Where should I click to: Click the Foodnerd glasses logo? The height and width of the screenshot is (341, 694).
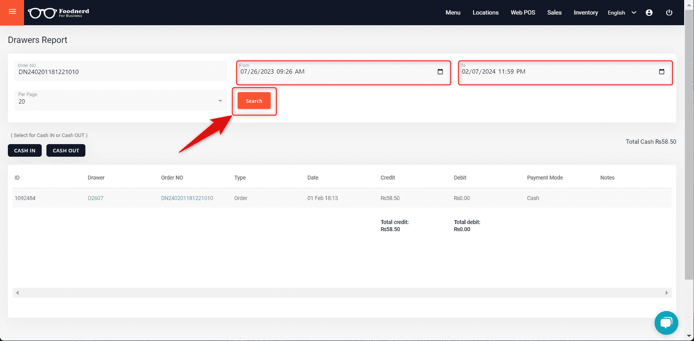click(x=42, y=13)
